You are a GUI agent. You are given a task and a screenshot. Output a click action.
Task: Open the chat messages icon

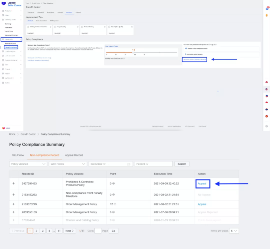[x=267, y=8]
